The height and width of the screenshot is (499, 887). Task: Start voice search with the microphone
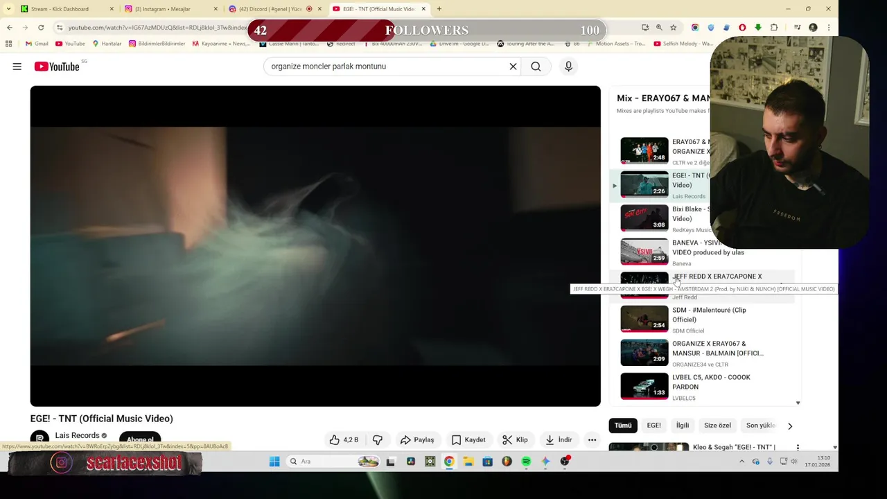(568, 67)
